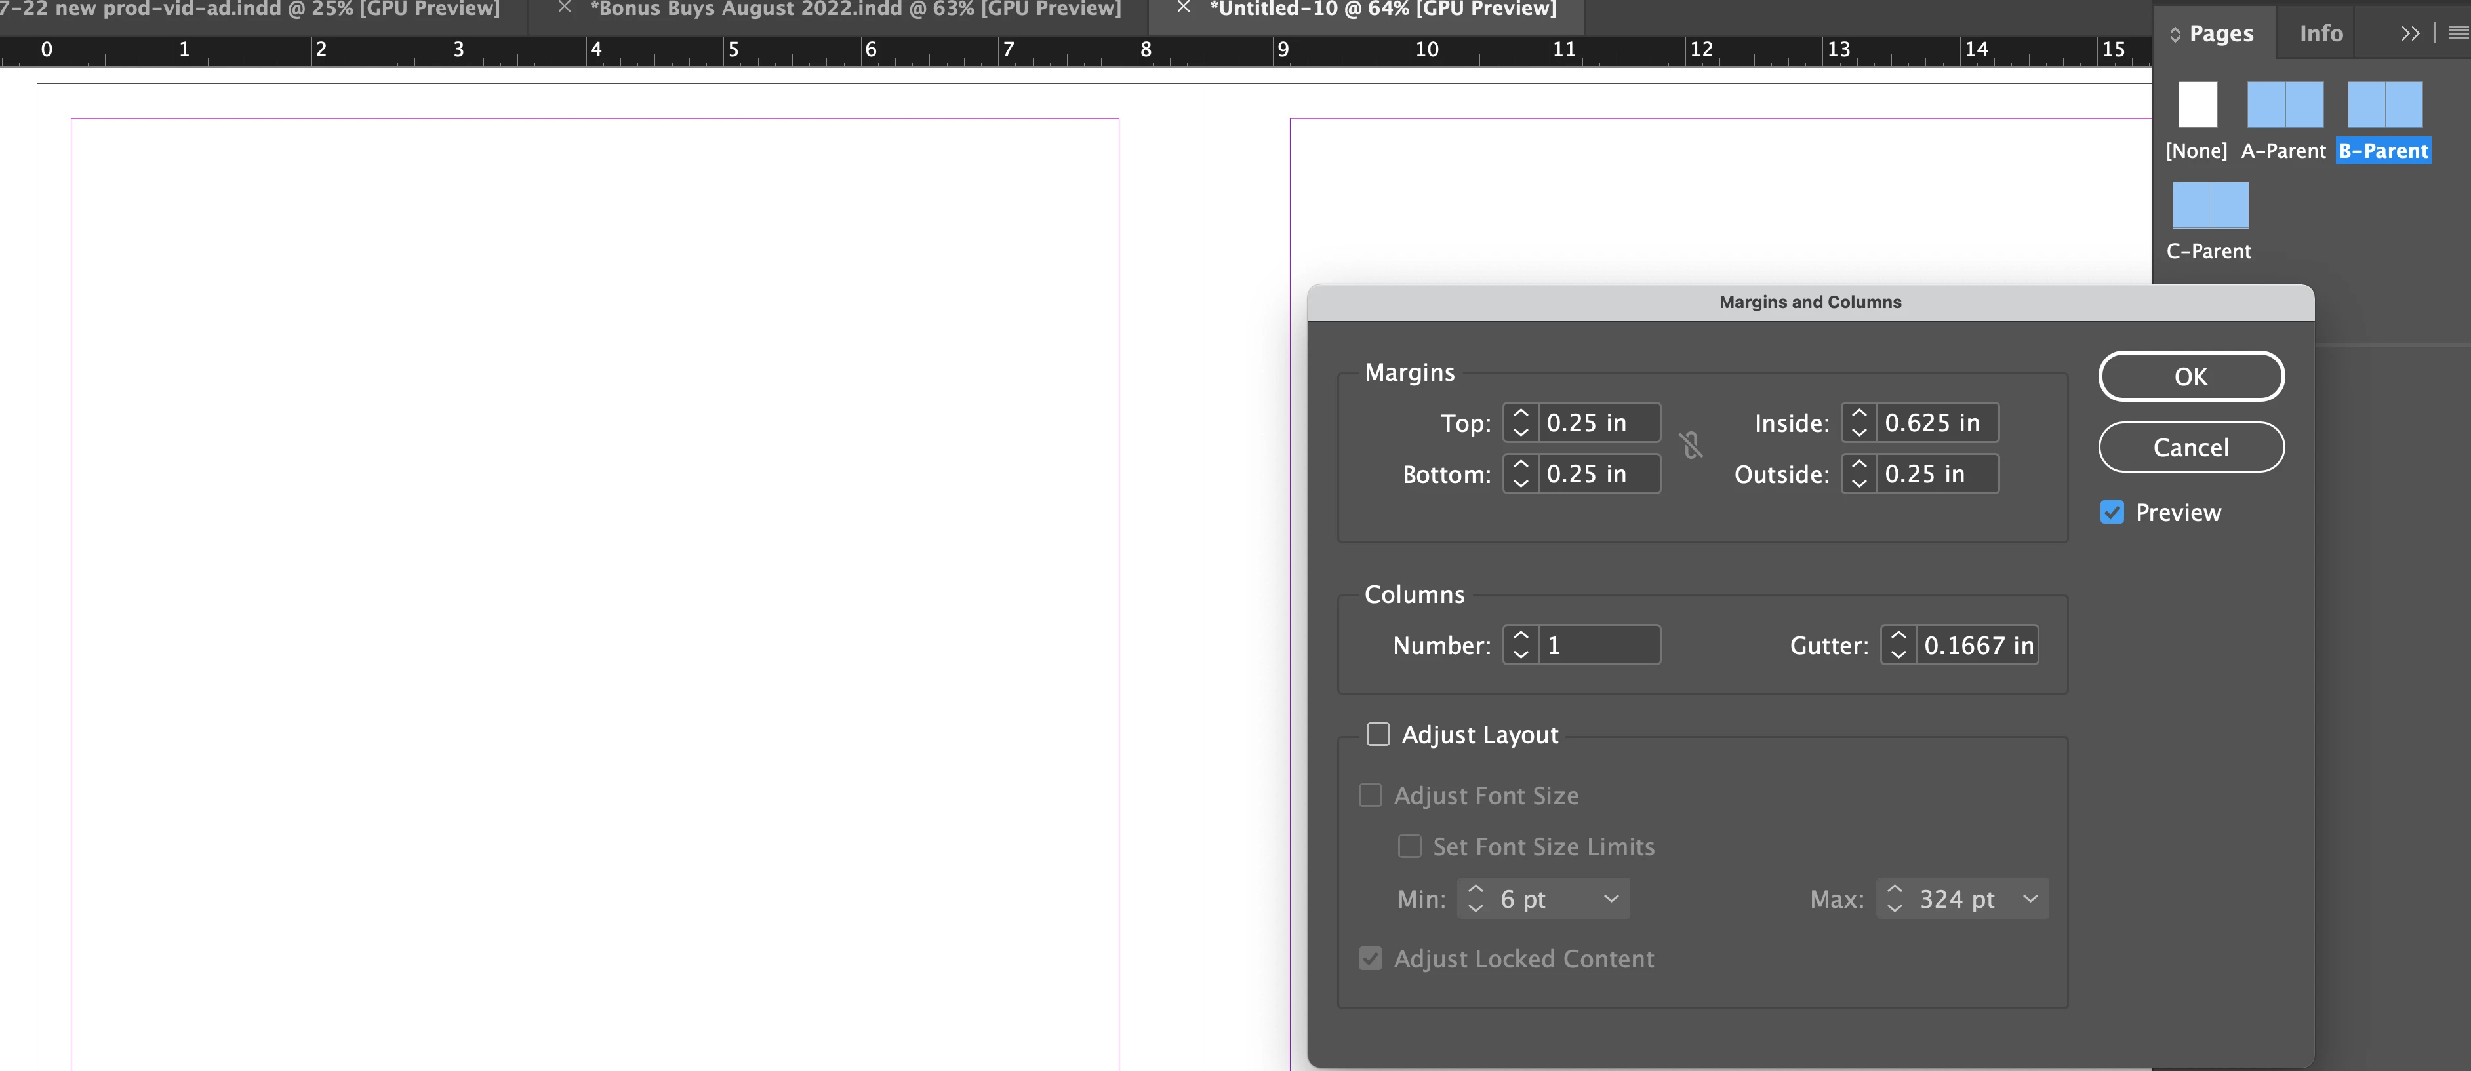Click the A-Parent spread thumbnail
2471x1071 pixels.
coord(2285,104)
